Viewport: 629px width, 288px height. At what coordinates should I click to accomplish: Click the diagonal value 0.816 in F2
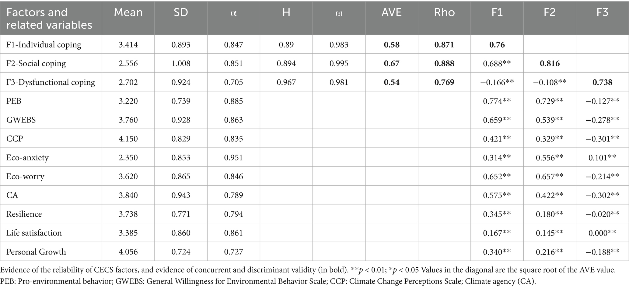click(x=550, y=63)
